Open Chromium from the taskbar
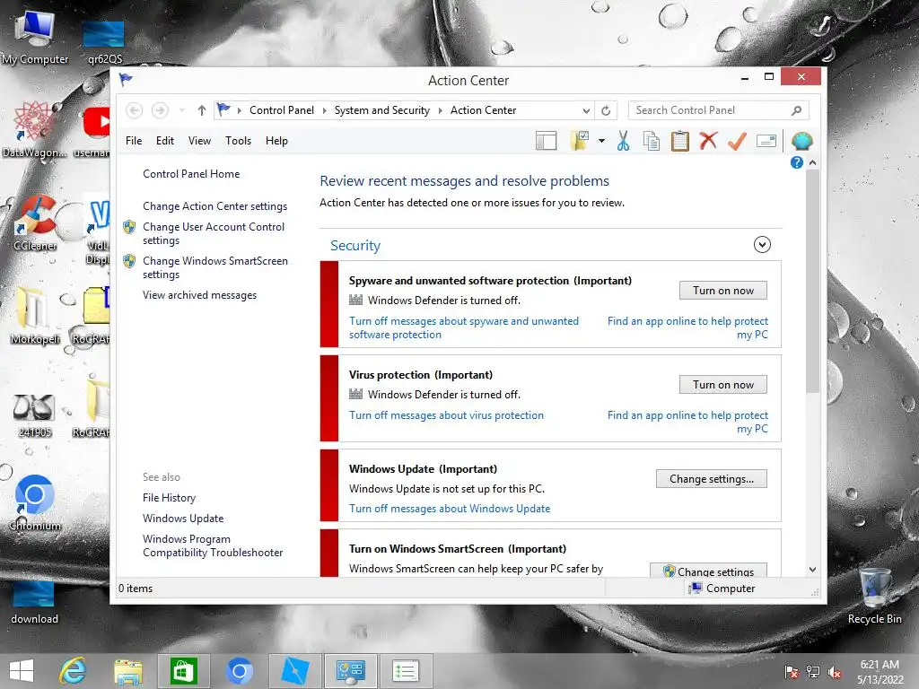The image size is (919, 689). [239, 671]
